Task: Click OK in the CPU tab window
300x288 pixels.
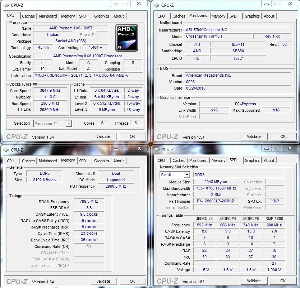Action: [x=133, y=136]
